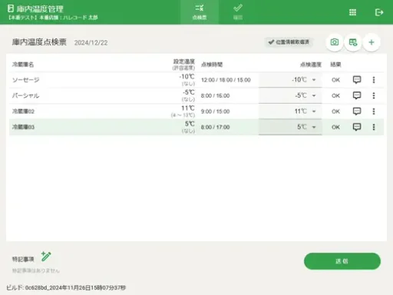The height and width of the screenshot is (295, 393).
Task: Open the camera capture icon
Action: tap(334, 42)
